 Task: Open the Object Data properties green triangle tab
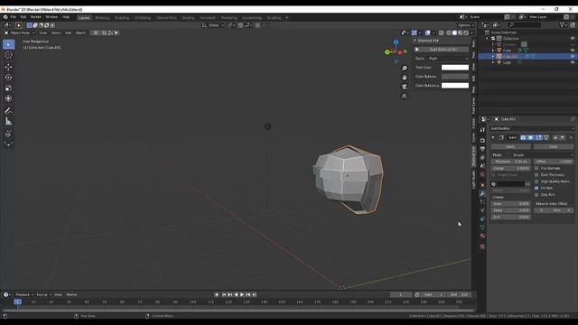click(482, 227)
